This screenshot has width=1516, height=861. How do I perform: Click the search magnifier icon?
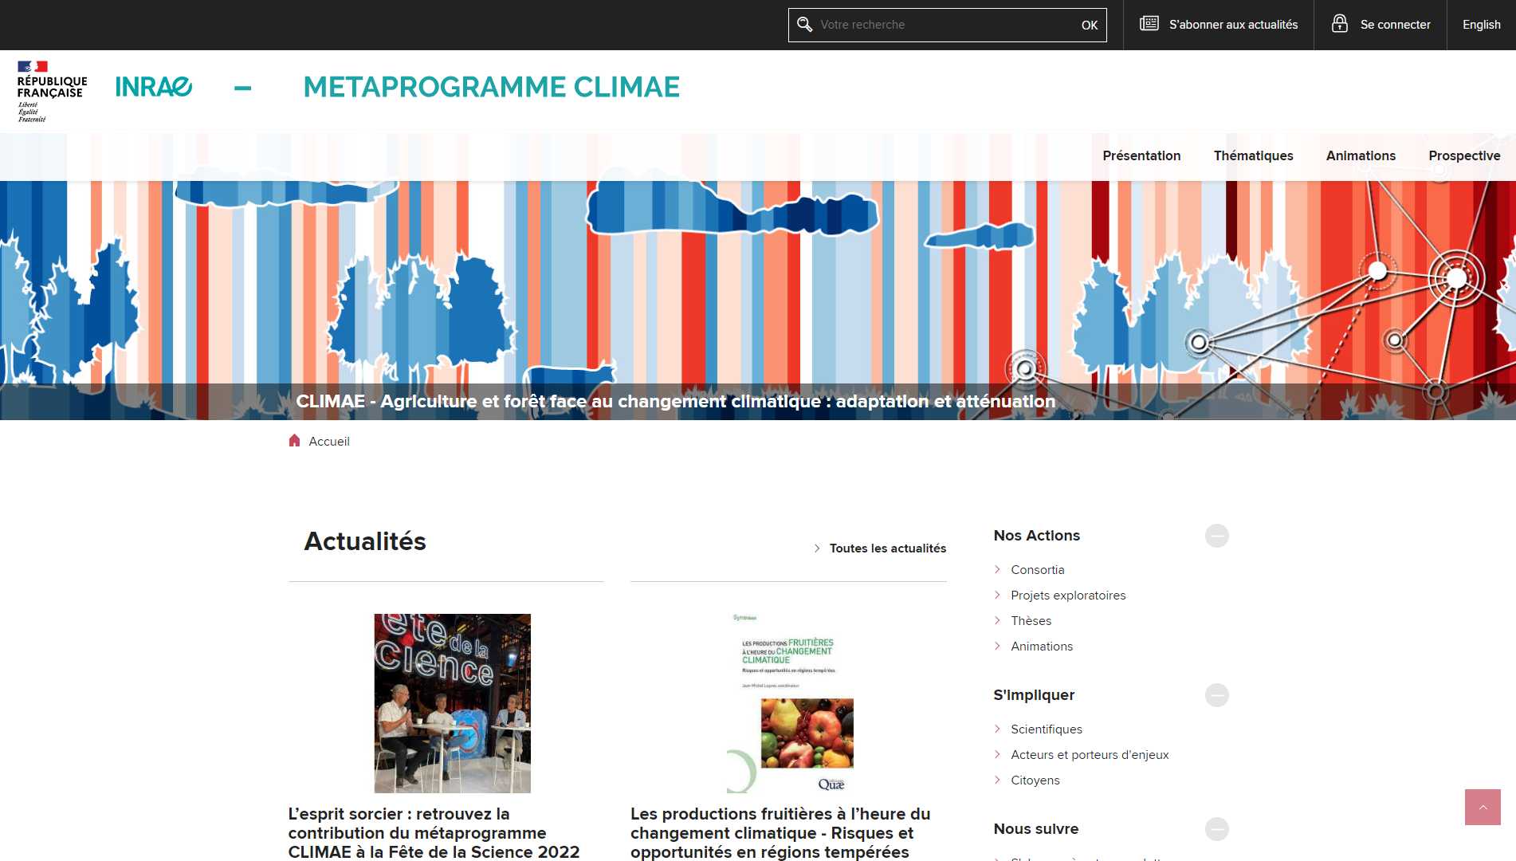[x=805, y=25]
